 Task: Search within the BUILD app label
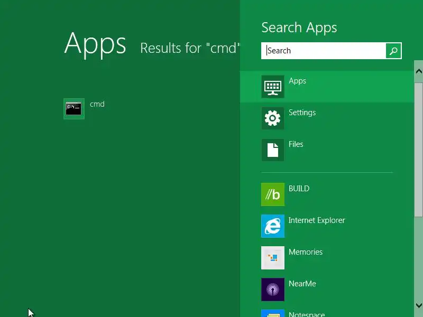pyautogui.click(x=299, y=189)
